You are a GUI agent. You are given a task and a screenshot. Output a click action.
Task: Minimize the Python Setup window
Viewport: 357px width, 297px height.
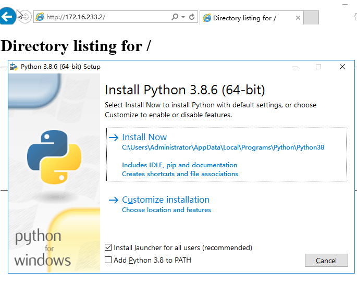pyautogui.click(x=295, y=67)
